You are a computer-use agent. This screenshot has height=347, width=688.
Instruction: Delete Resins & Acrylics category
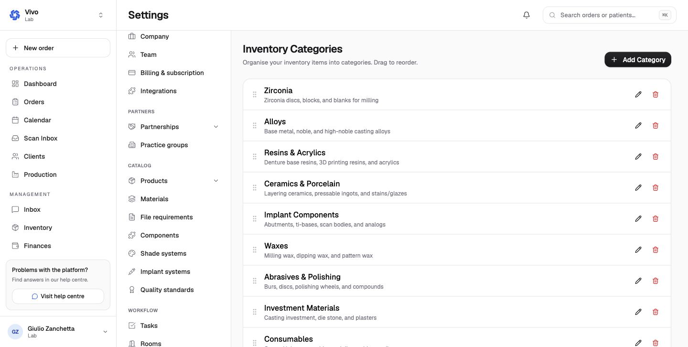[656, 157]
